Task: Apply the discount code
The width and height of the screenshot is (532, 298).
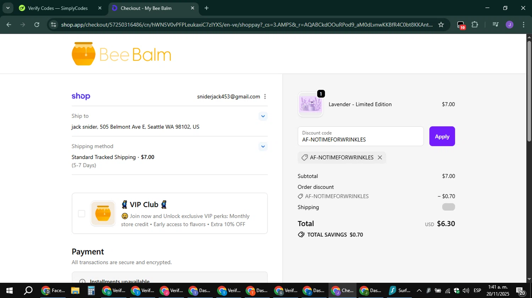Action: pyautogui.click(x=442, y=136)
